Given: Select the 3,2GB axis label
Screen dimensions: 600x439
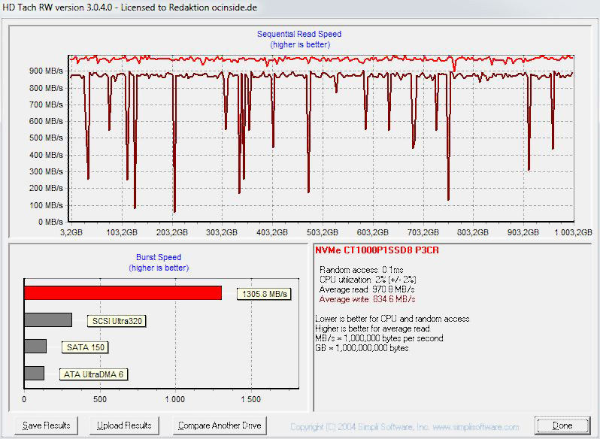Looking at the screenshot, I should [71, 232].
